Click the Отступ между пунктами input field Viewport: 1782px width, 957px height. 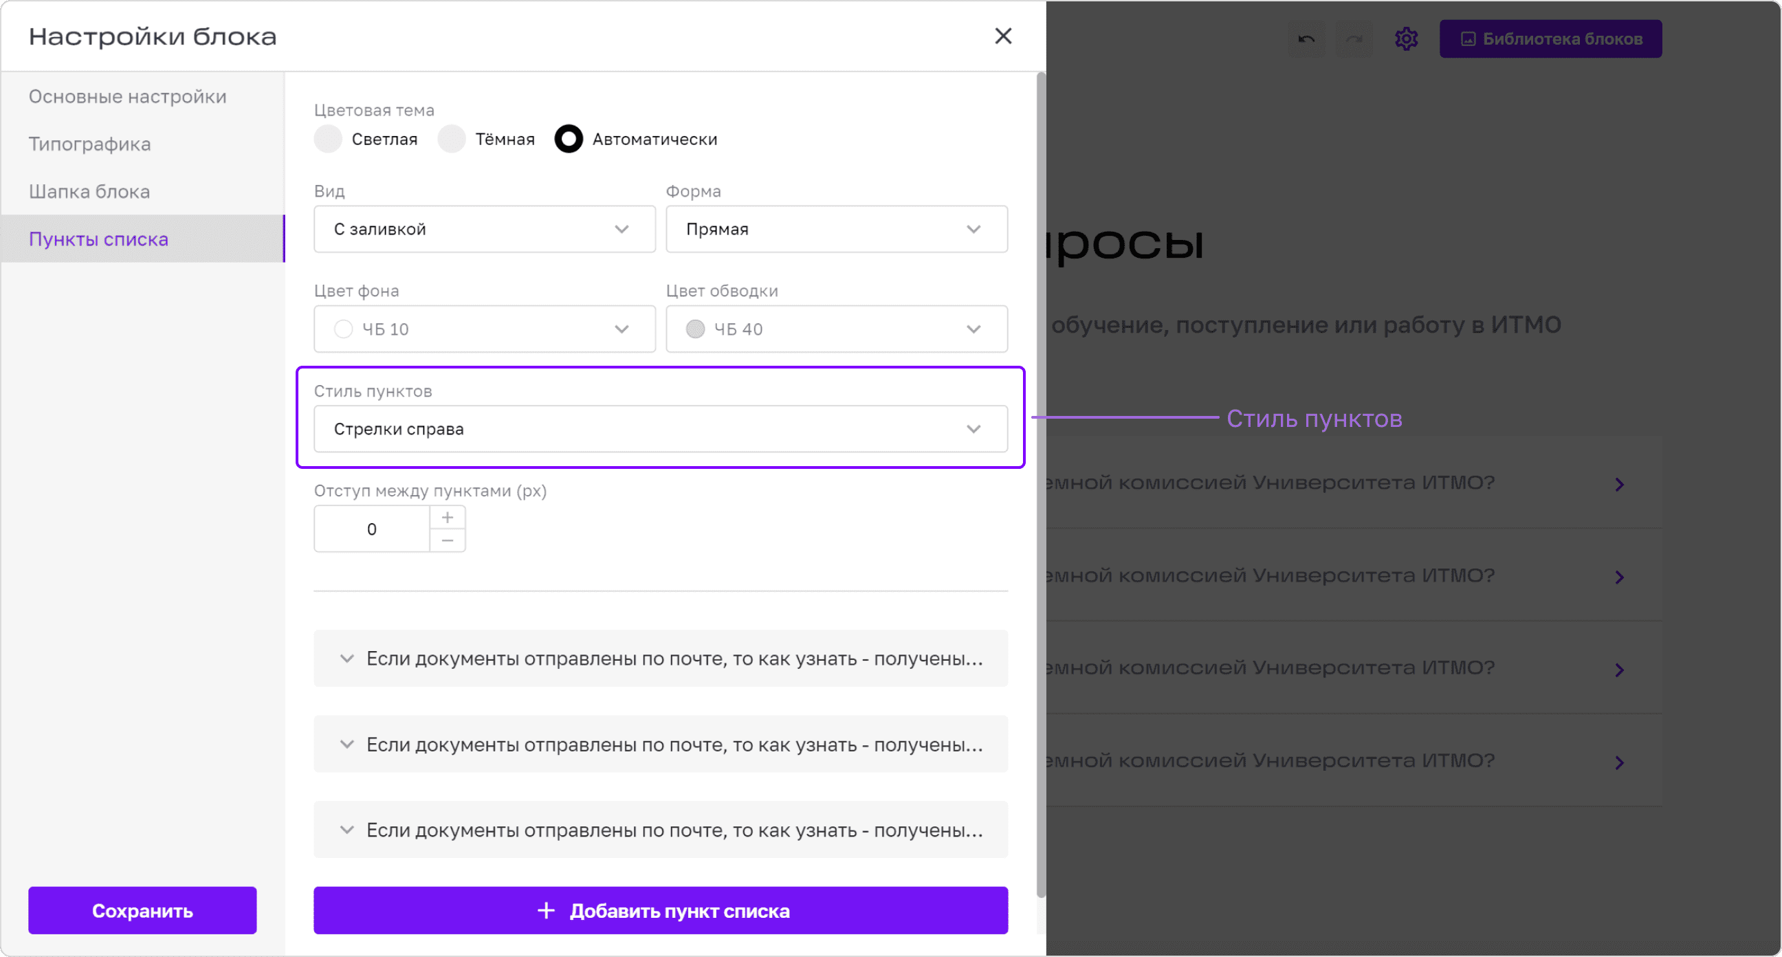(x=372, y=529)
